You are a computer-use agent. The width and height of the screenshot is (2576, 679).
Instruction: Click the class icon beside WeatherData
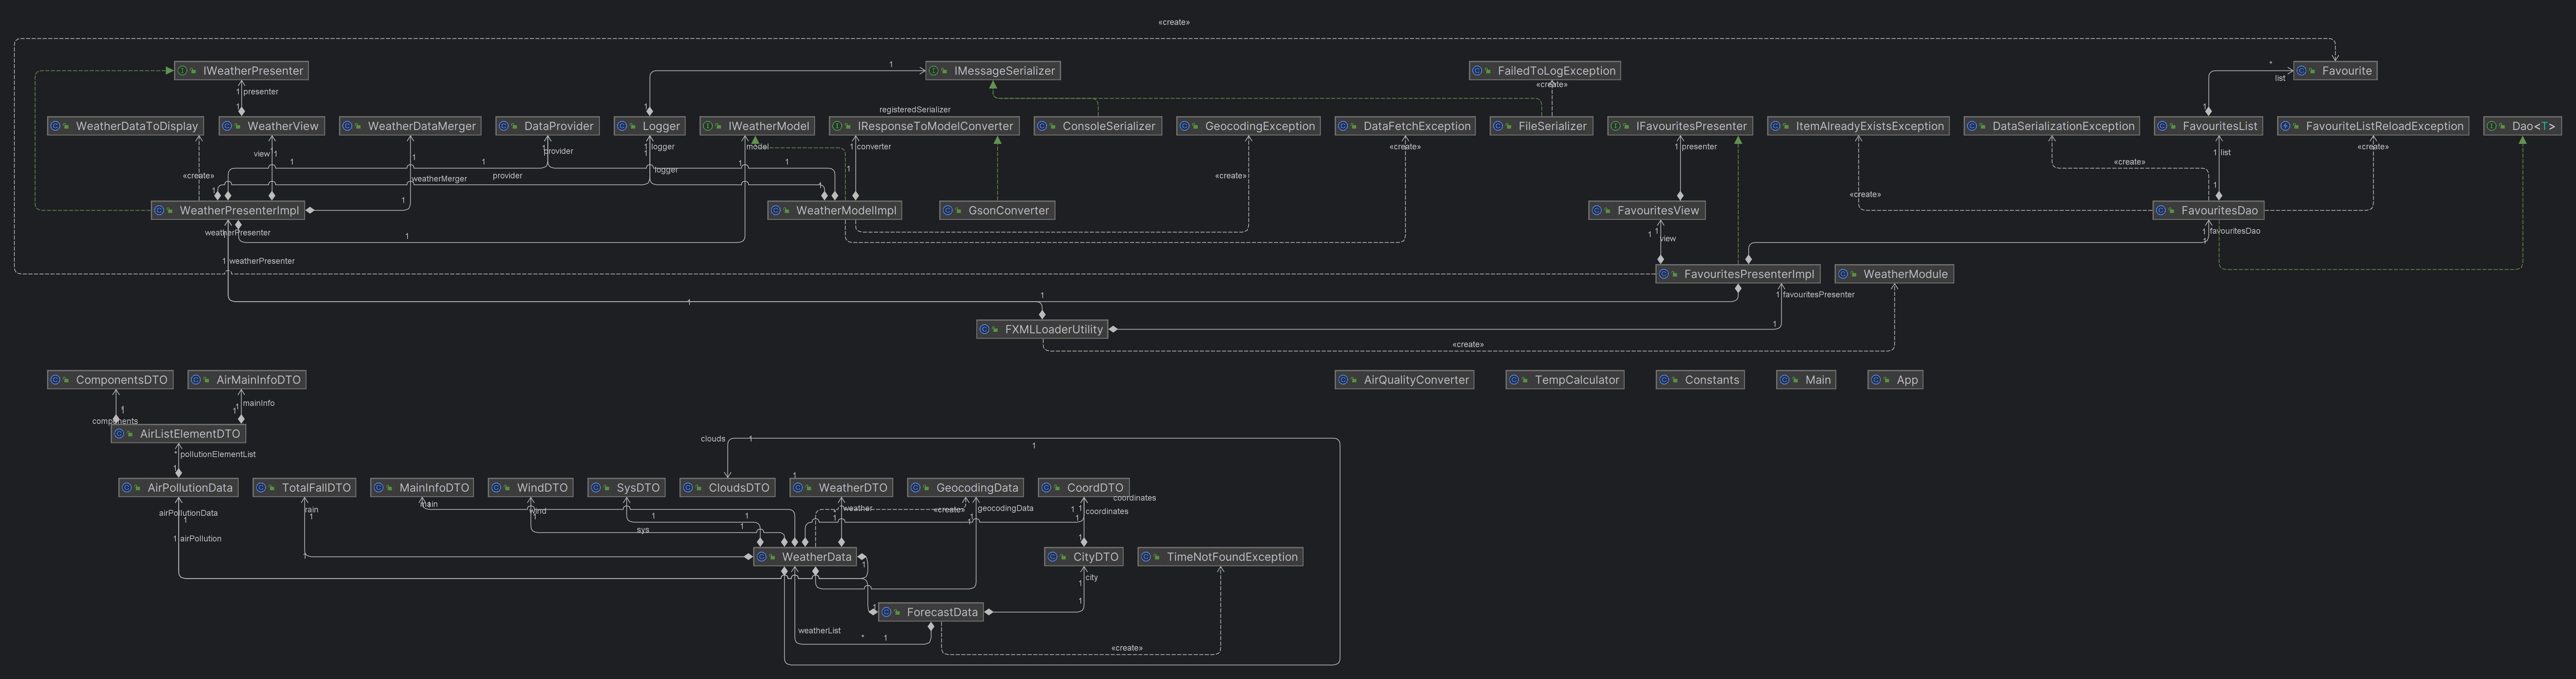763,557
